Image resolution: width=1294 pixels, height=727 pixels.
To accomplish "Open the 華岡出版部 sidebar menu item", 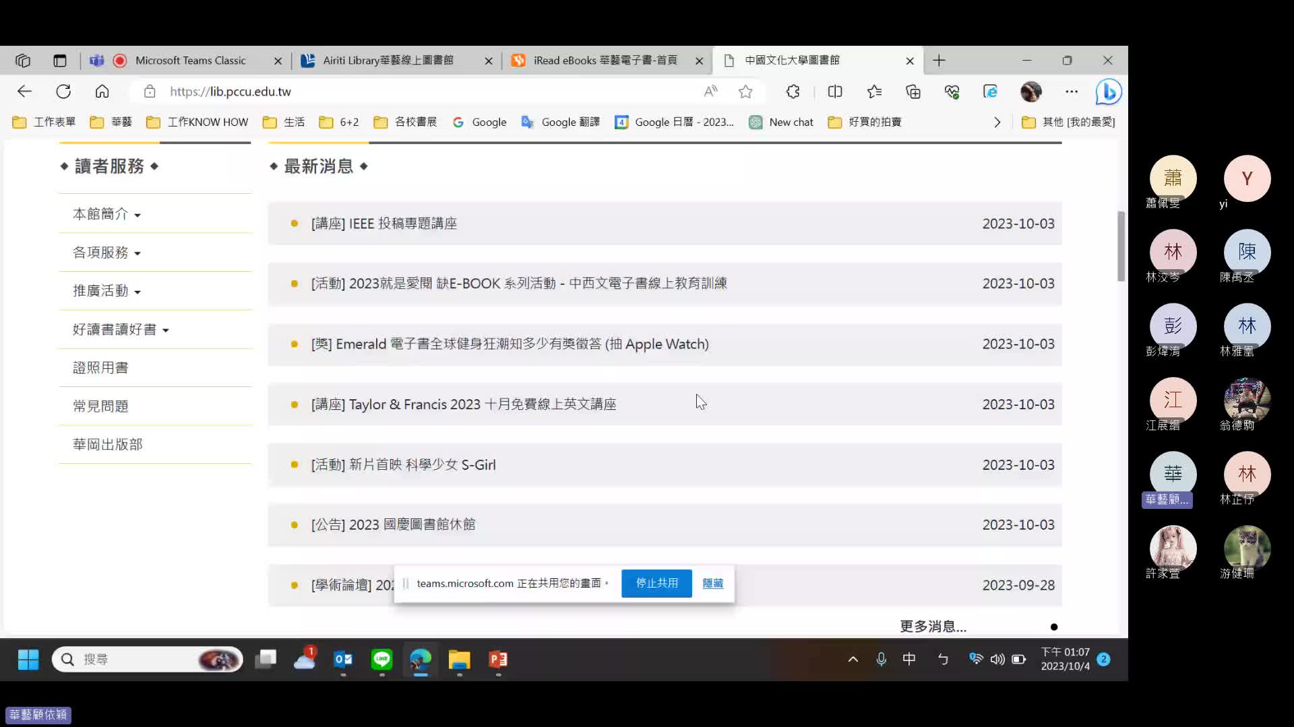I will coord(108,444).
